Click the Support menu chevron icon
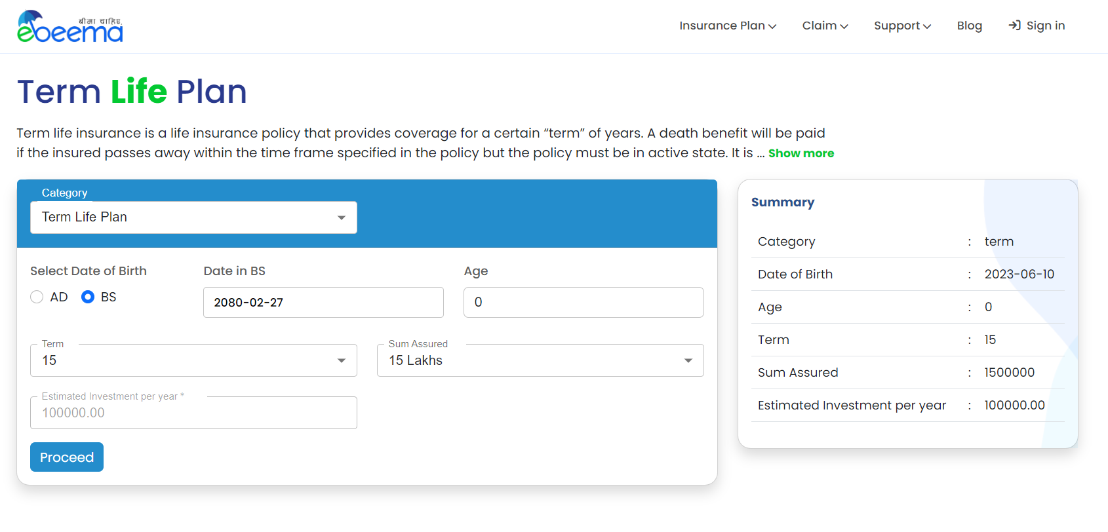Image resolution: width=1108 pixels, height=532 pixels. [926, 26]
